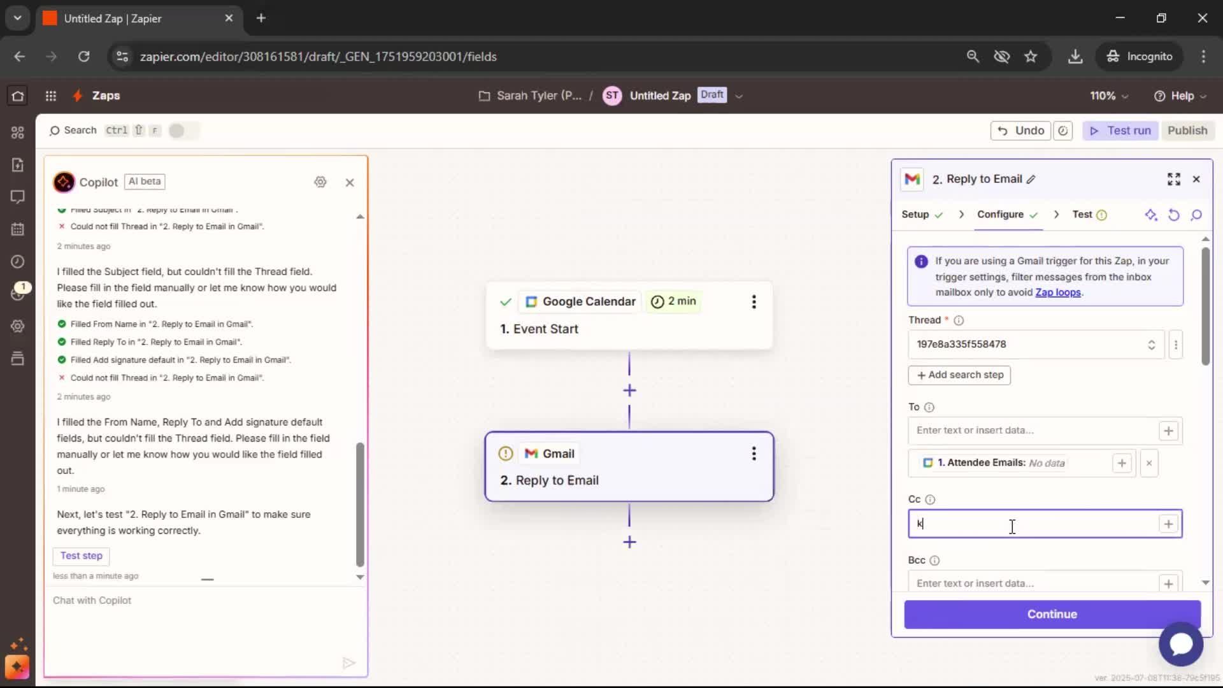Select the Untitled Zap browser tab
Viewport: 1223px width, 688px height.
click(x=138, y=18)
